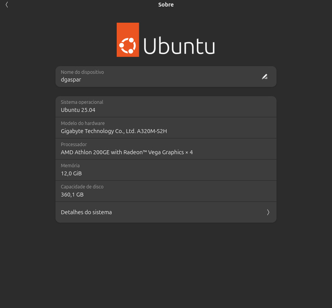Select the Nome do dispositivo row

(x=166, y=77)
